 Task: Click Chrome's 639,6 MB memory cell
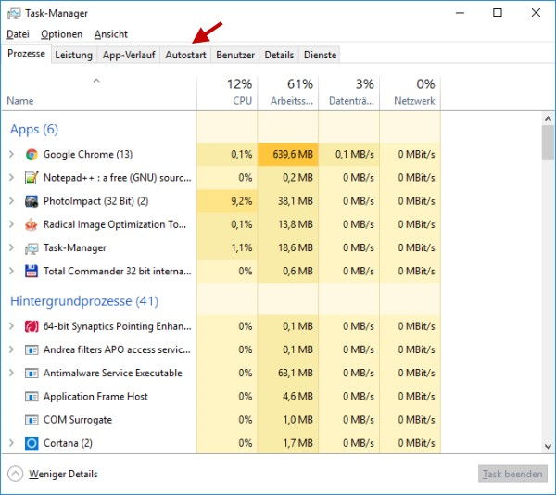tap(288, 154)
